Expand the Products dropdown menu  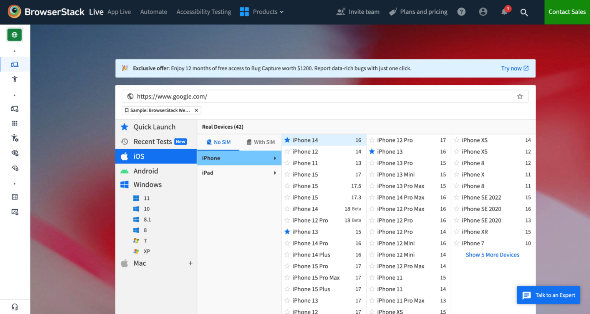click(262, 12)
